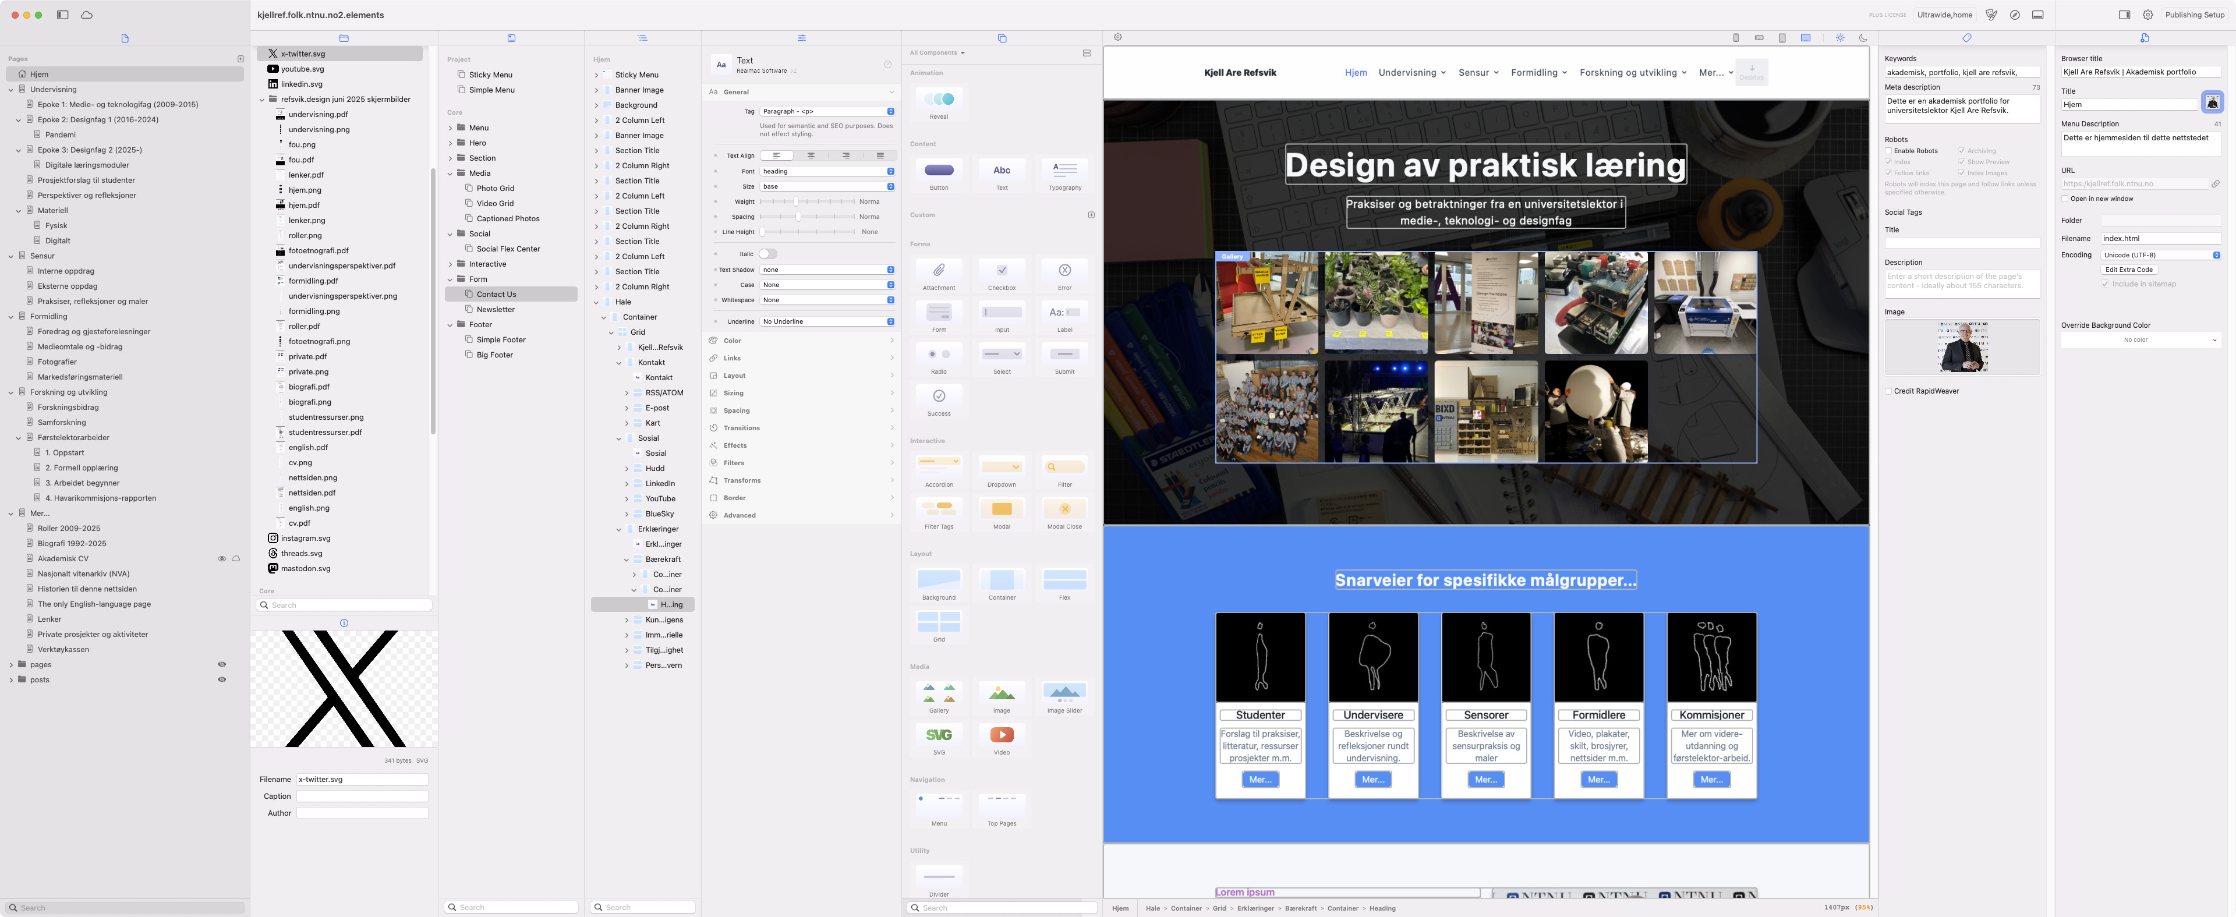Screen dimensions: 2236x917
Task: Click Hjem in preview navigation
Action: tap(1356, 73)
